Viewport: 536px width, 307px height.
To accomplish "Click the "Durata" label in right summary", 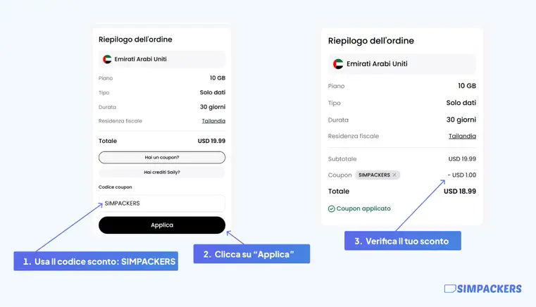I will point(338,120).
